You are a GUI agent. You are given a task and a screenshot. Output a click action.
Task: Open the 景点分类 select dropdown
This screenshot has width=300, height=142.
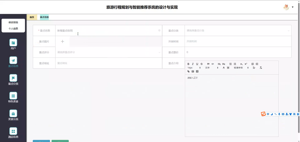point(238,30)
